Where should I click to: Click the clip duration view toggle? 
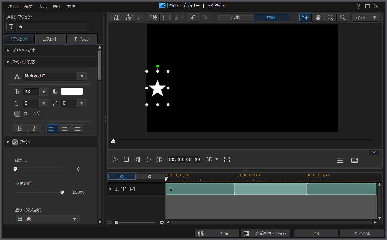coord(122,177)
